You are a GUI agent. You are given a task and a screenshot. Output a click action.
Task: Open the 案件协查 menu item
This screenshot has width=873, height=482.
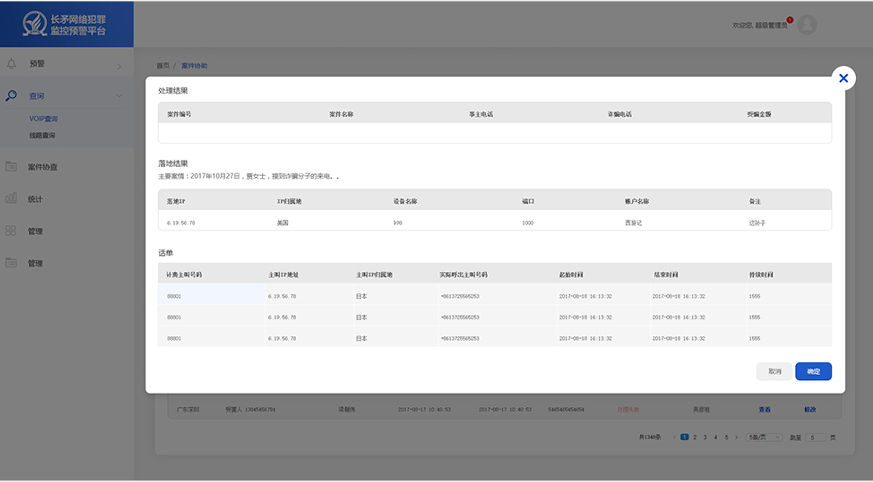coord(43,167)
